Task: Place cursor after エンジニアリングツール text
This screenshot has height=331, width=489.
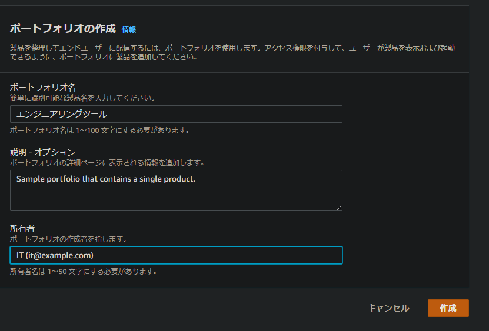Action: pos(108,114)
